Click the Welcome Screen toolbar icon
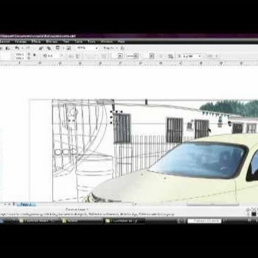 coord(69,48)
